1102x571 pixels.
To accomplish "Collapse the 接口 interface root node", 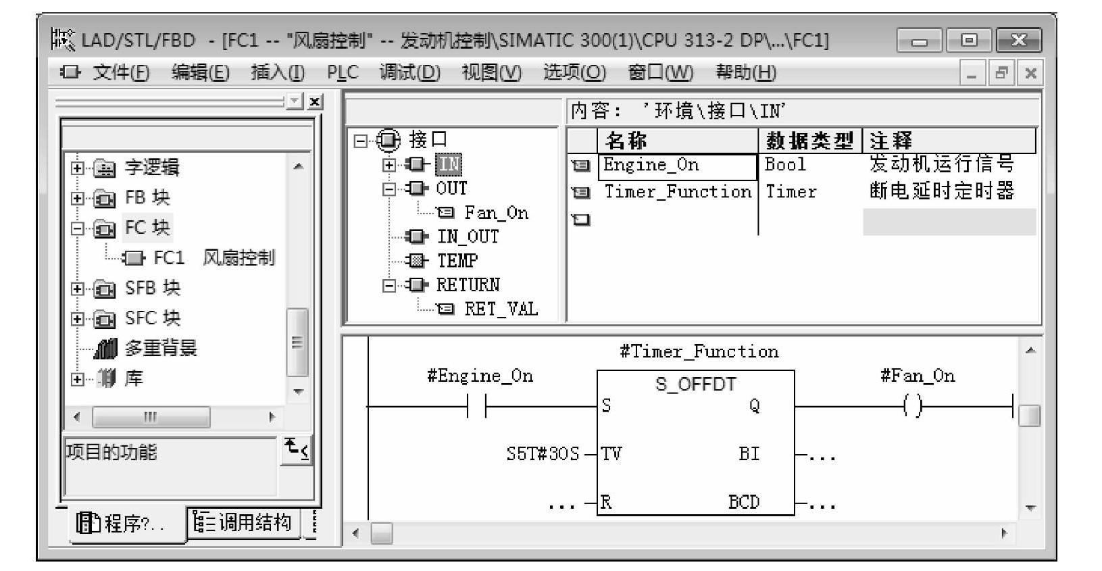I will pos(361,141).
